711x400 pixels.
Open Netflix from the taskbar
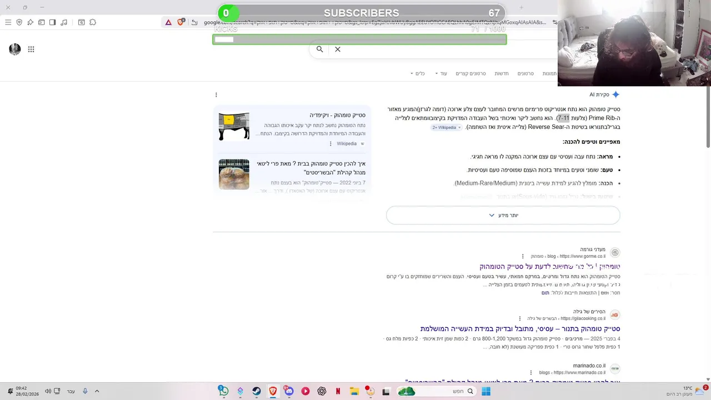click(338, 391)
